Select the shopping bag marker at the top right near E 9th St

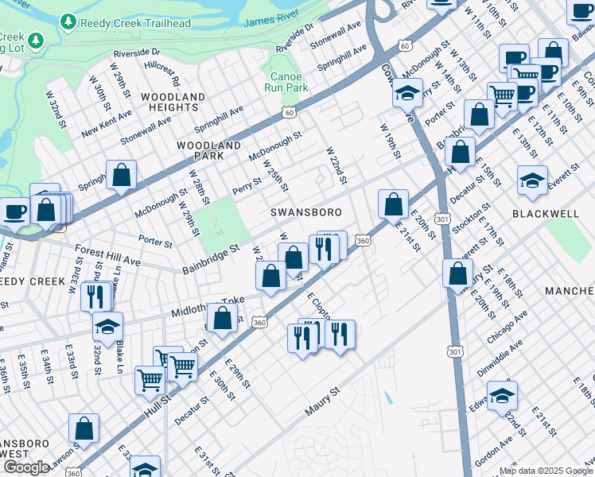[x=554, y=52]
